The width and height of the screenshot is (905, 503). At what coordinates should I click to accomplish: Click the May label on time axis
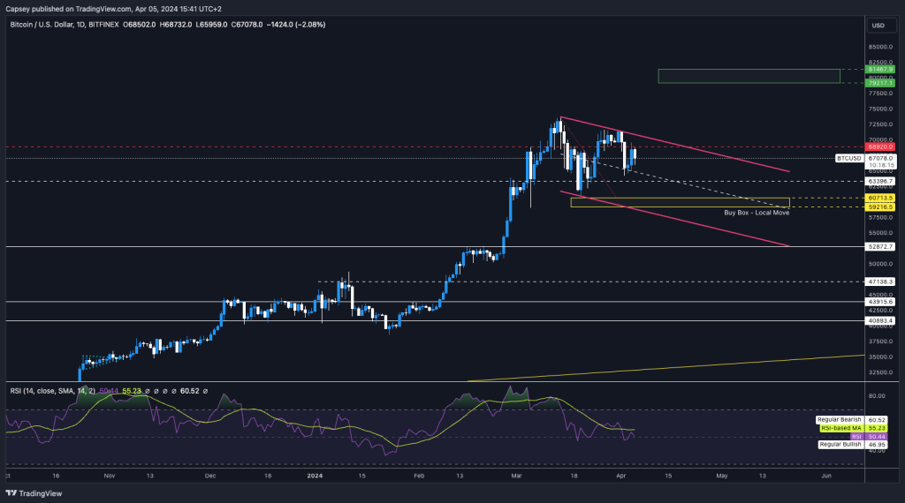[x=721, y=476]
